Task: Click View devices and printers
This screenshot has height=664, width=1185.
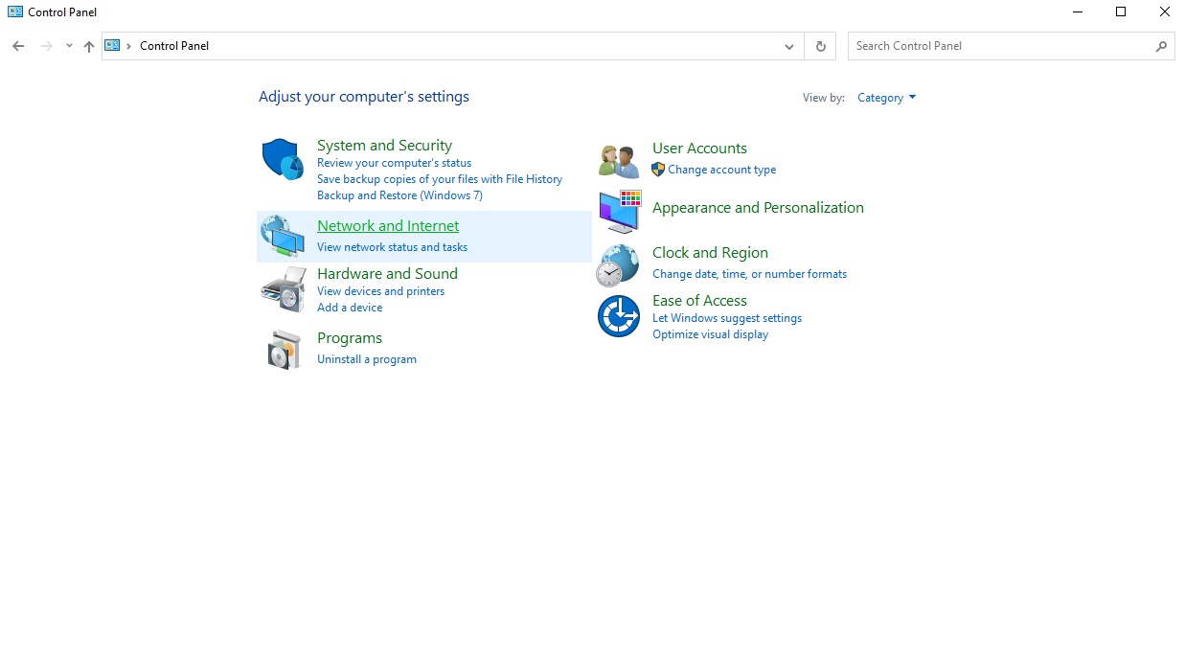Action: (x=380, y=291)
